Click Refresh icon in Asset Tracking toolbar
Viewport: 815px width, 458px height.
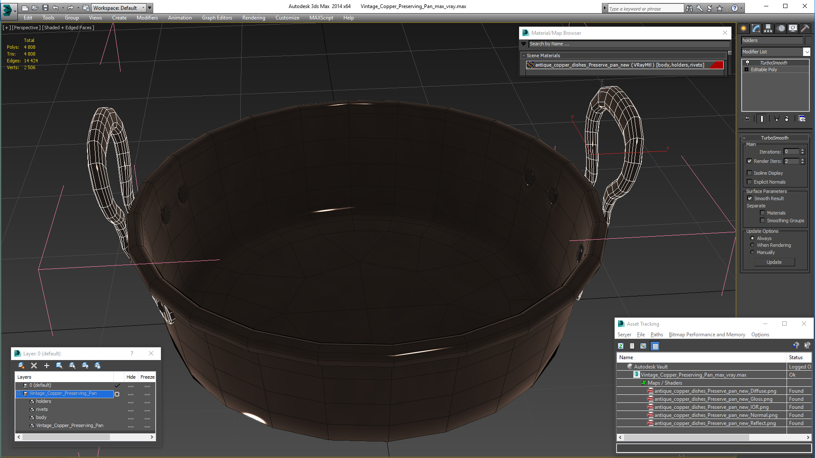pos(621,346)
